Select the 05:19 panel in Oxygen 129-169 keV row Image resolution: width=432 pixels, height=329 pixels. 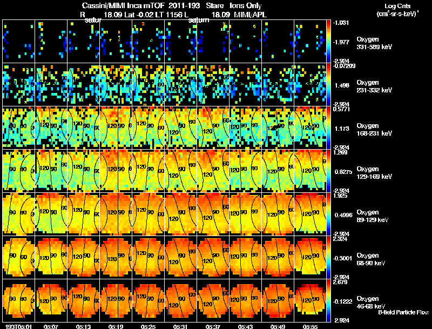pyautogui.click(x=116, y=171)
